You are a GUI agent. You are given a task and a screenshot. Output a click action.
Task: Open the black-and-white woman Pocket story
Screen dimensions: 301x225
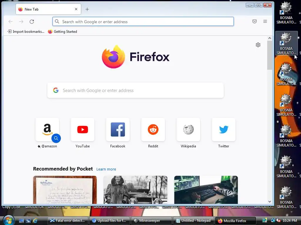pyautogui.click(x=135, y=190)
